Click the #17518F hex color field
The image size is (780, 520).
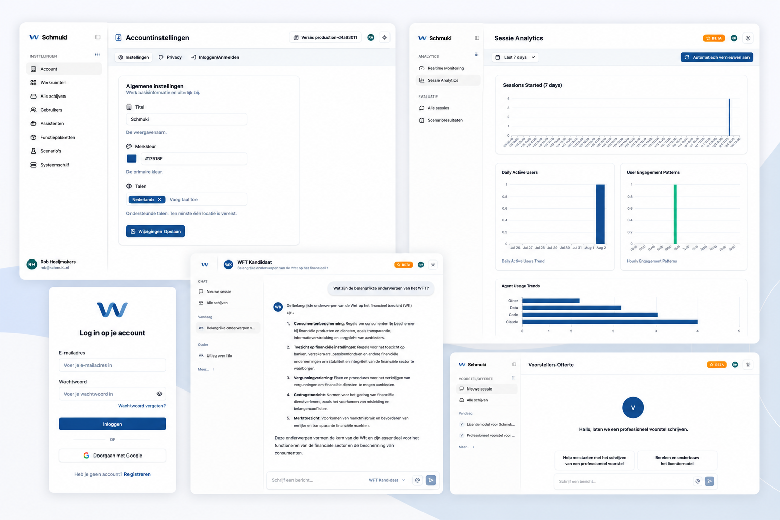(x=193, y=159)
